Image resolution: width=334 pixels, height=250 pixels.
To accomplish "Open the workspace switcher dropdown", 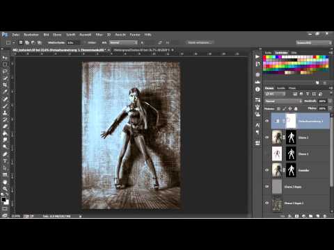I will (314, 42).
